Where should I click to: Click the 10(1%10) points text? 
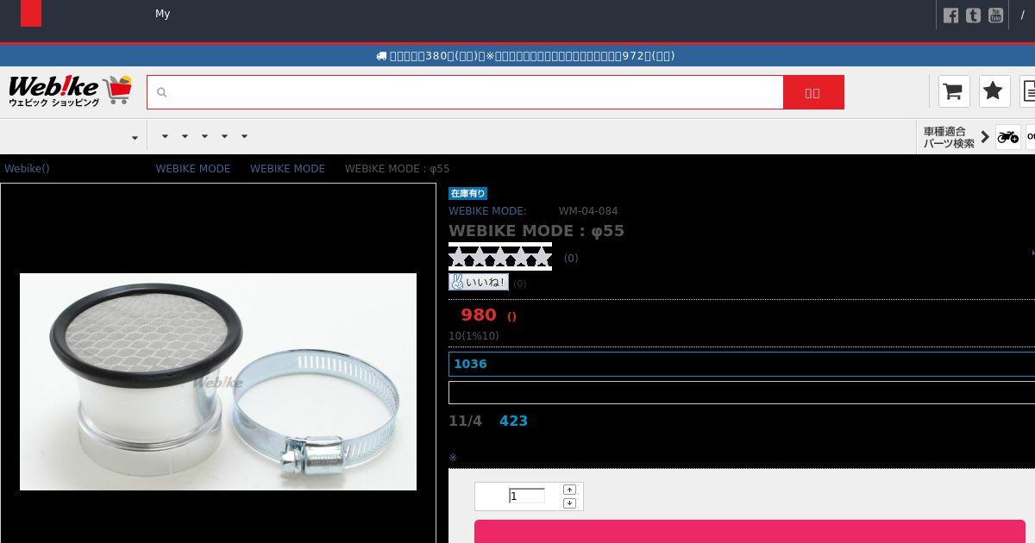tap(474, 336)
